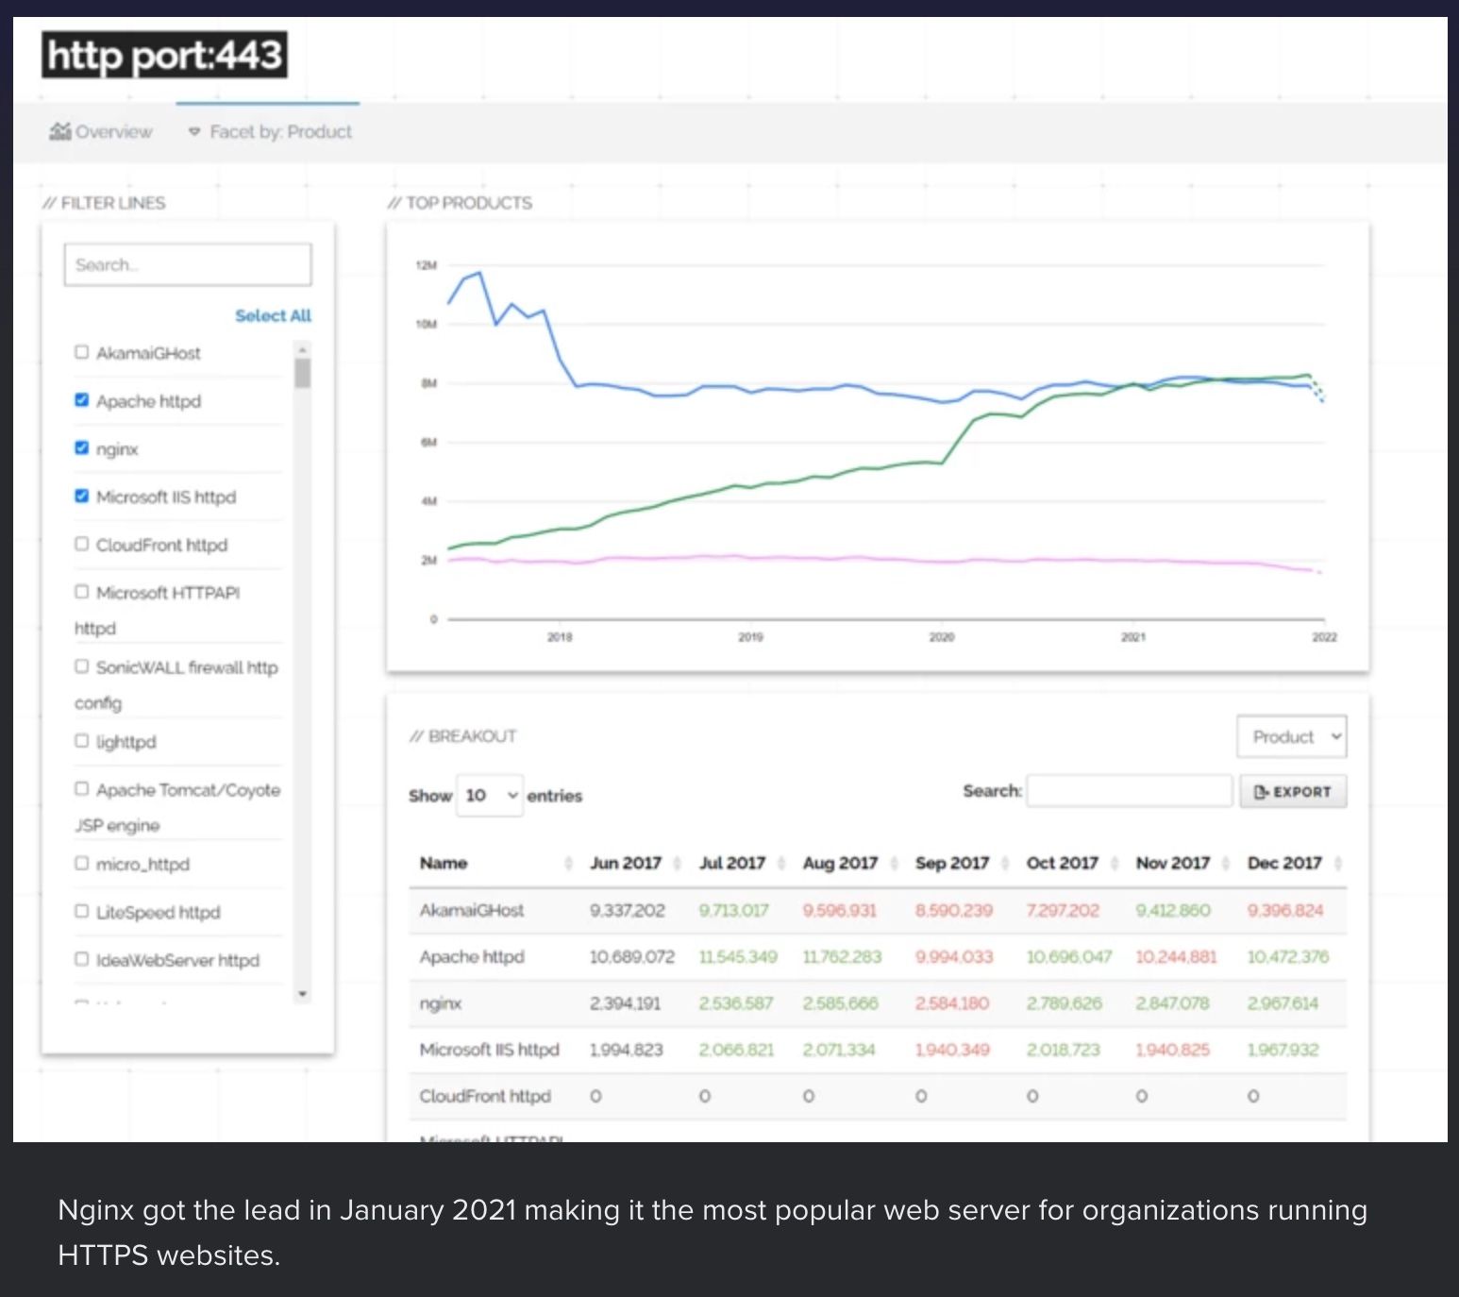This screenshot has width=1459, height=1297.
Task: Enable the micro_httpd checkbox
Action: coord(82,864)
